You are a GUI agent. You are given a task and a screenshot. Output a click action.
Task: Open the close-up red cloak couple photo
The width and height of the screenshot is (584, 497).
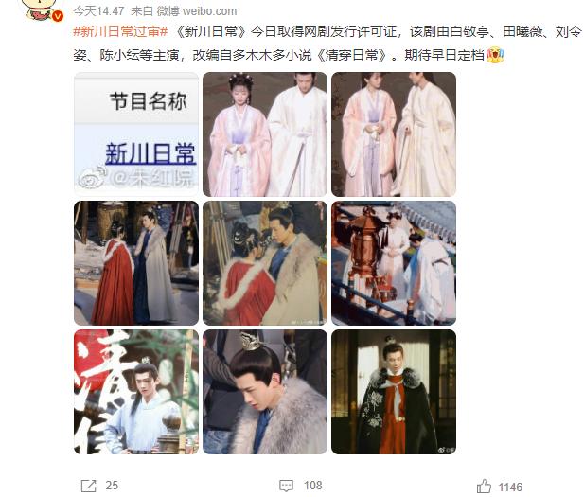(x=265, y=263)
